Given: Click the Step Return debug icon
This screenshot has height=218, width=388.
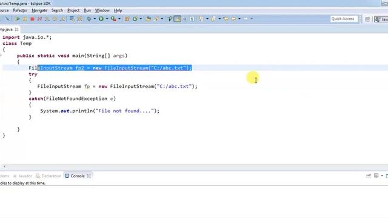Looking at the screenshot, I should tap(62, 19).
